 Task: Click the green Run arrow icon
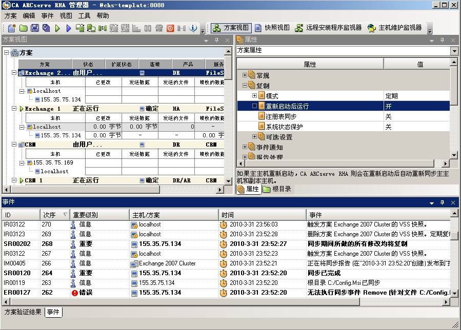click(57, 28)
